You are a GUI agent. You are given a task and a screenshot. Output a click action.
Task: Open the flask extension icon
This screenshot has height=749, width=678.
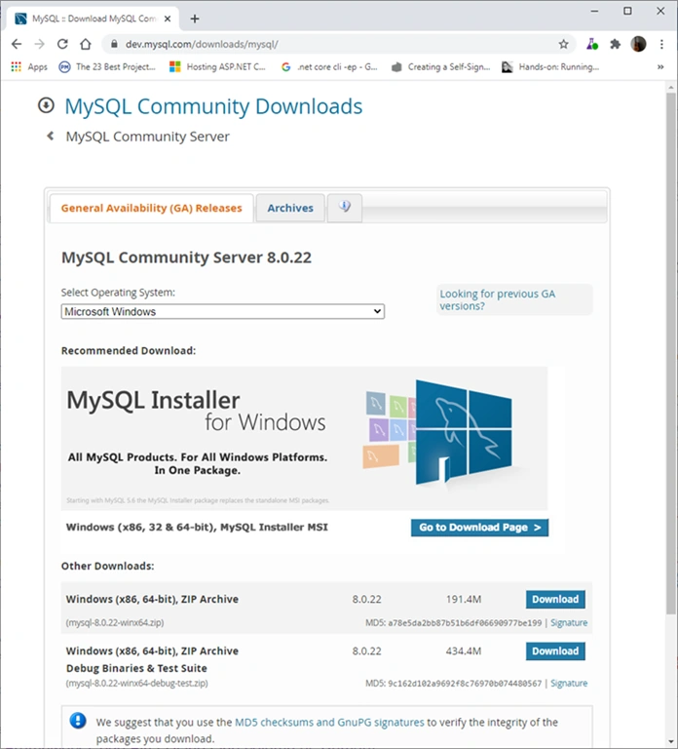592,45
